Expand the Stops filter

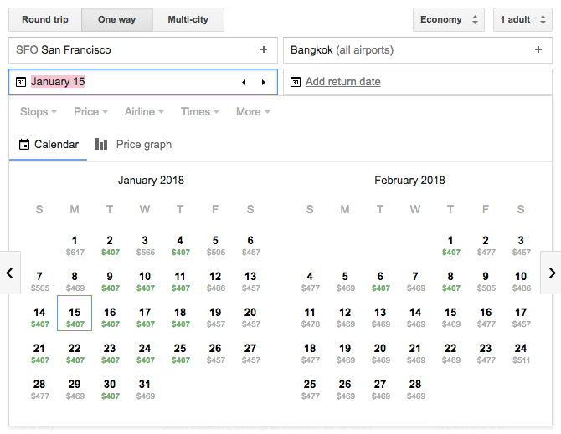39,111
